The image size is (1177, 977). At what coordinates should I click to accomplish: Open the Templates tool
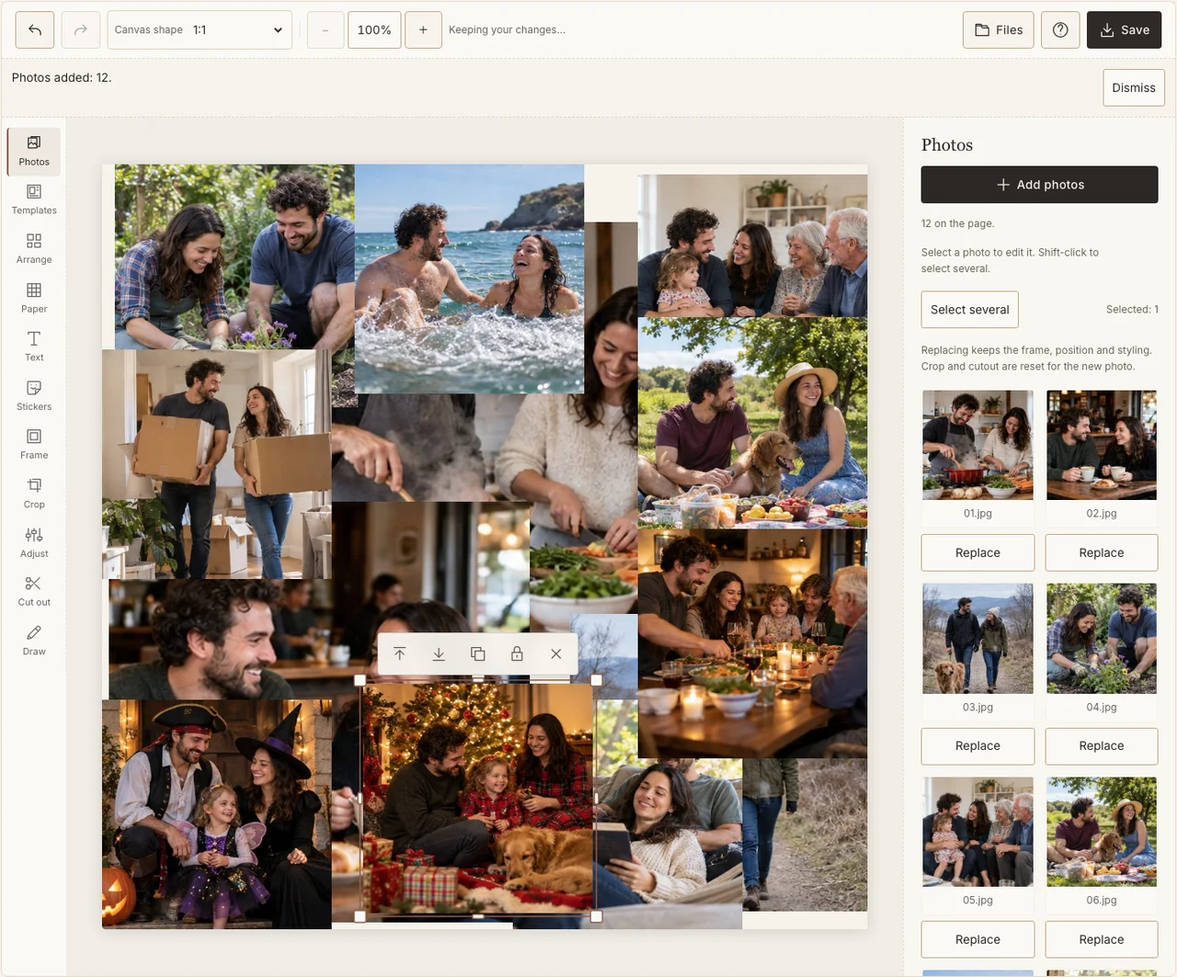point(34,200)
